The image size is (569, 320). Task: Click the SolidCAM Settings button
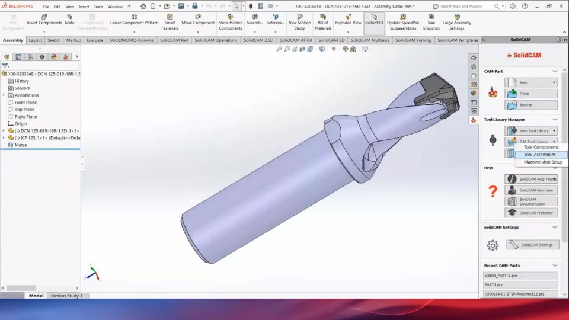532,245
